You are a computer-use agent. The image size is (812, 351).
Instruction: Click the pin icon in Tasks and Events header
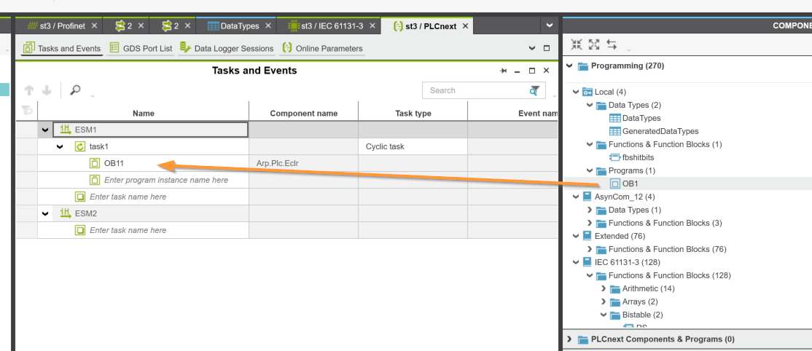(x=502, y=71)
